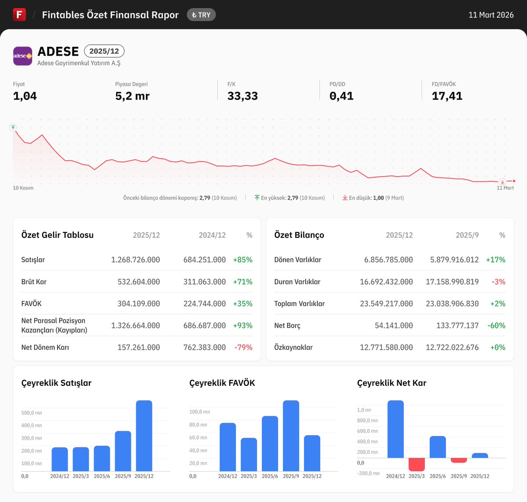Click the 2025/9 column header in Özet Bilanço
527x502 pixels.
pos(467,235)
